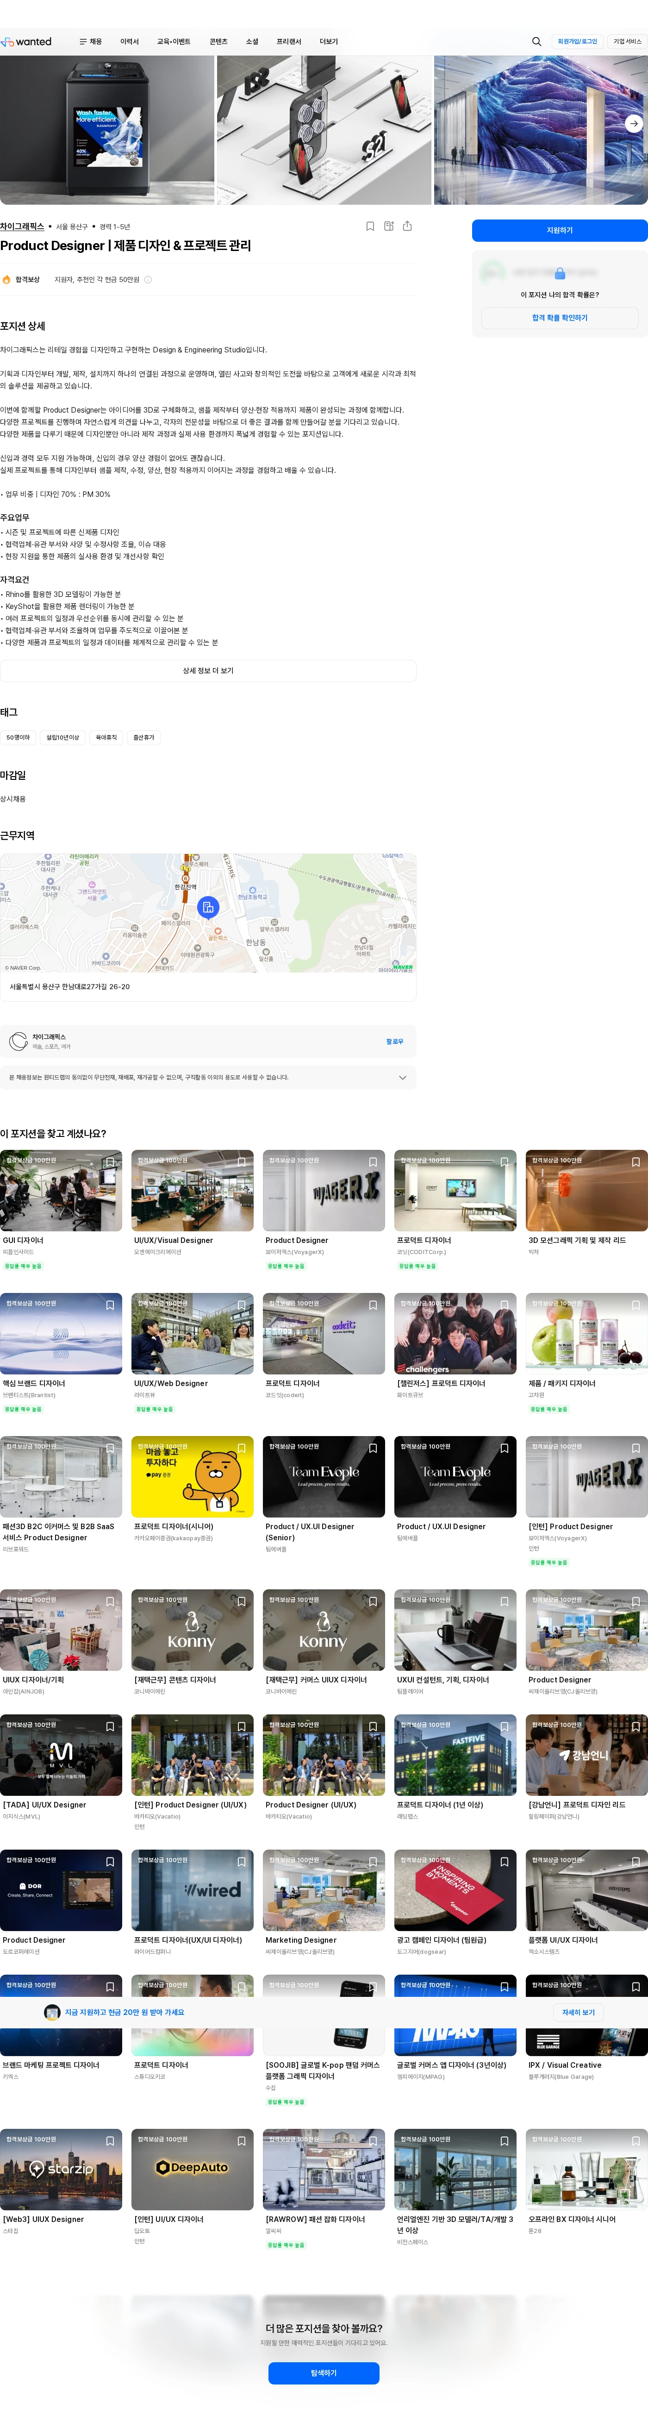The height and width of the screenshot is (2422, 648).
Task: Open the 이력서 menu
Action: tap(130, 41)
